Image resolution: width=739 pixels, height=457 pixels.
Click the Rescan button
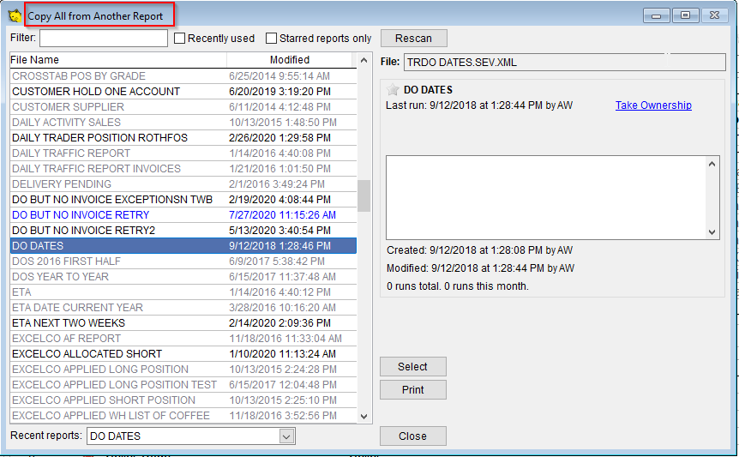tap(413, 39)
